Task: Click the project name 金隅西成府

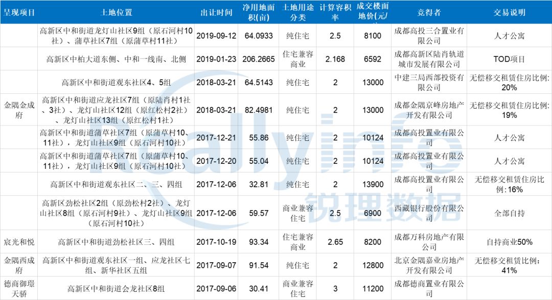Action: coord(19,265)
